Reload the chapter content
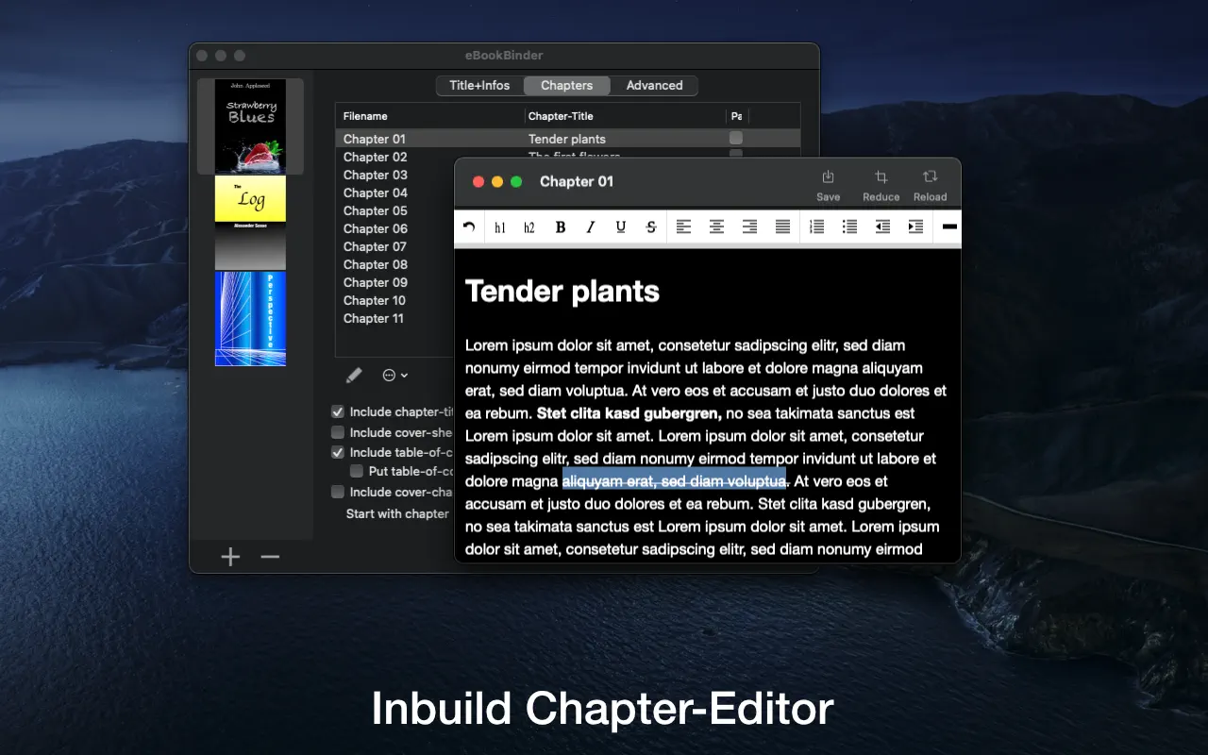Image resolution: width=1208 pixels, height=755 pixels. click(x=930, y=185)
